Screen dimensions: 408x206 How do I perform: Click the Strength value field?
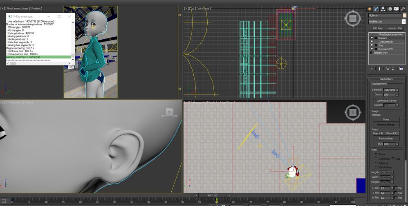389,90
